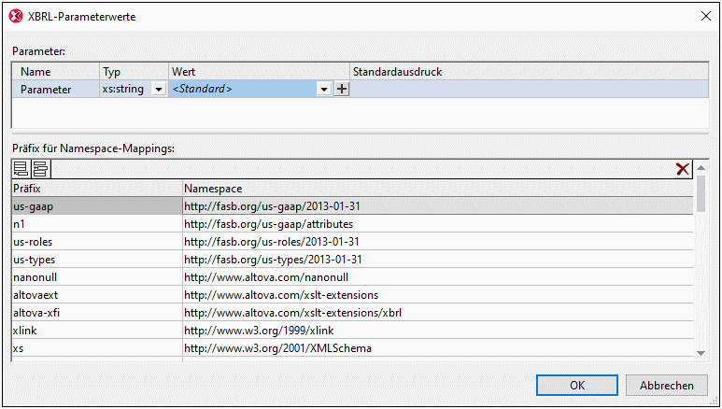Click the xlink namespace URL cell
Screen dimensions: 722x409
[x=437, y=331]
